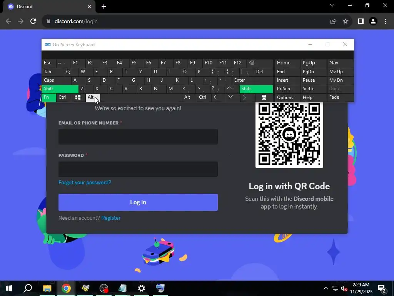394x296 pixels.
Task: Open Chrome profile menu
Action: click(373, 22)
